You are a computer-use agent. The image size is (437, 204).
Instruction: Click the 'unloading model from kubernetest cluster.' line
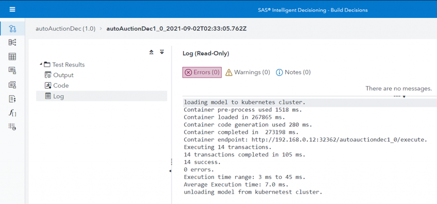pos(253,192)
